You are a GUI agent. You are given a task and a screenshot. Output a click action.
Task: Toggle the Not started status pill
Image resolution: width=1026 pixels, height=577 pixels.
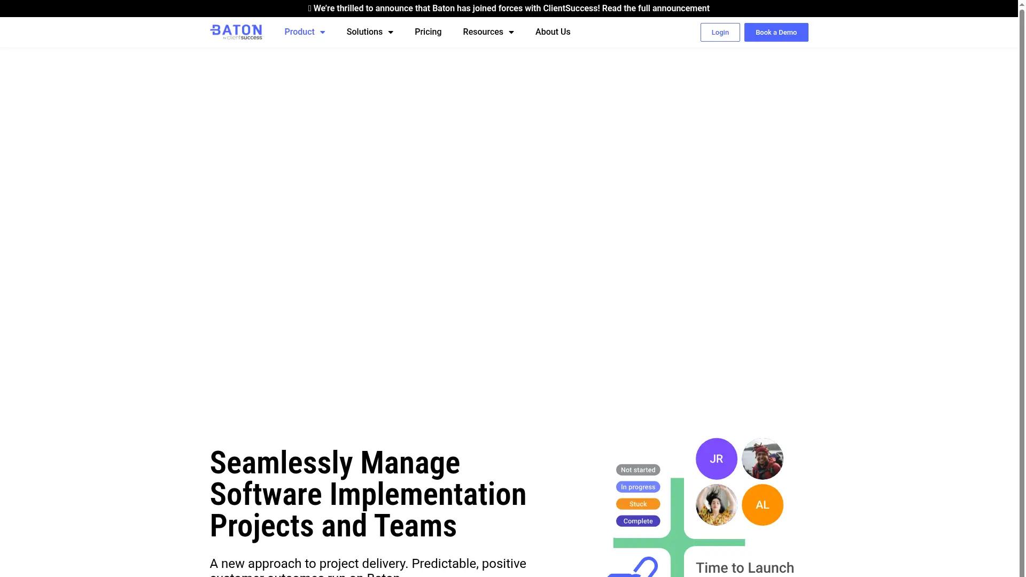pos(638,470)
